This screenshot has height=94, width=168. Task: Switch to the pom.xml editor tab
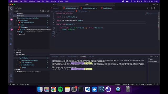point(55,8)
